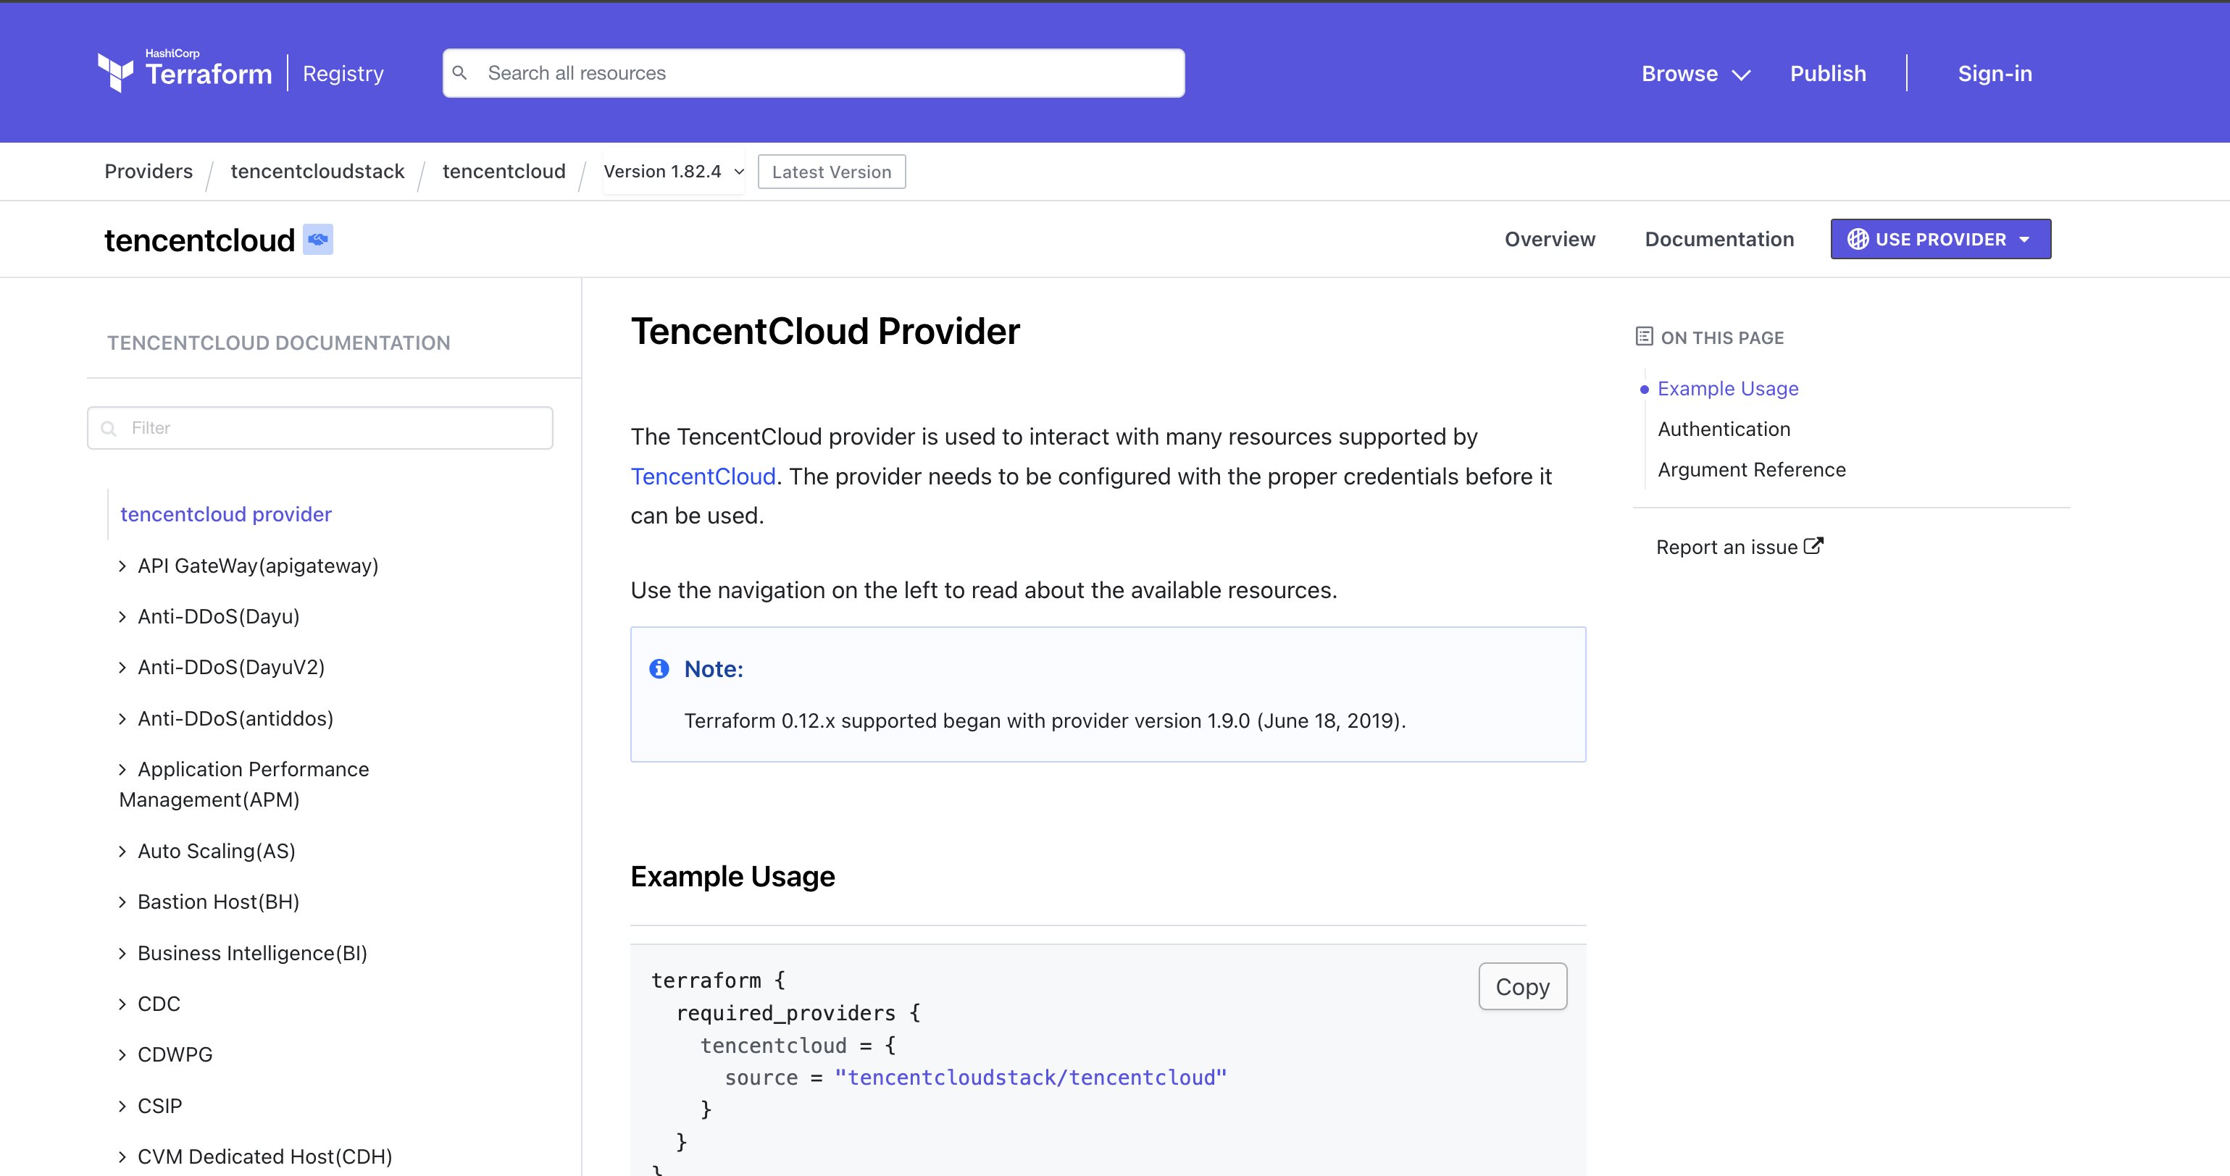Click the search magnifier icon in header
This screenshot has height=1176, width=2230.
(459, 72)
